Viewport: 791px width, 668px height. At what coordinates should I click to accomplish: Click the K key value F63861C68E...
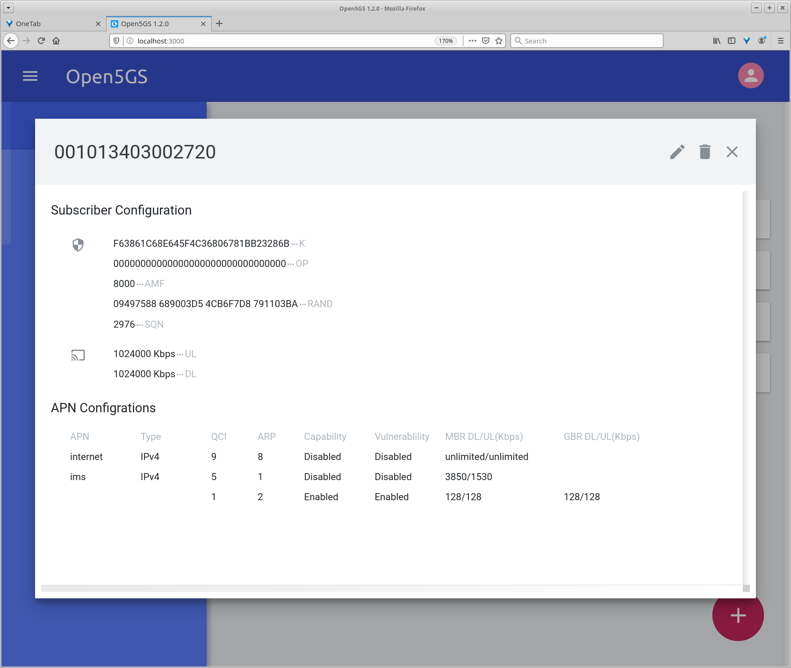201,244
